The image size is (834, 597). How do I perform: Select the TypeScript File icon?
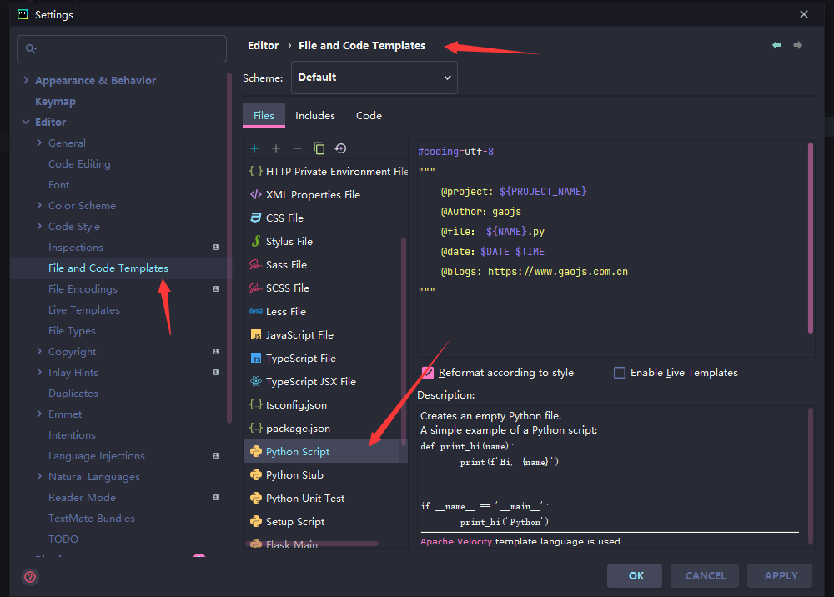pyautogui.click(x=256, y=359)
